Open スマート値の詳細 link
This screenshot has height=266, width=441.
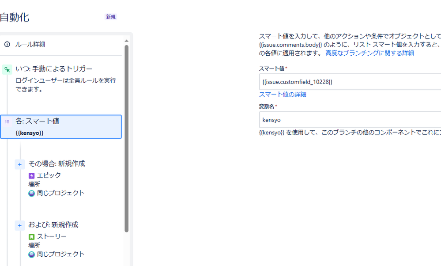point(283,94)
